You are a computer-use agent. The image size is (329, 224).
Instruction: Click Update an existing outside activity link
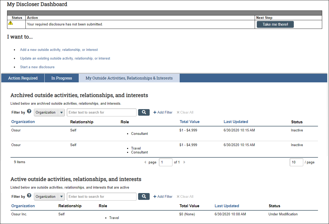[x=65, y=58]
